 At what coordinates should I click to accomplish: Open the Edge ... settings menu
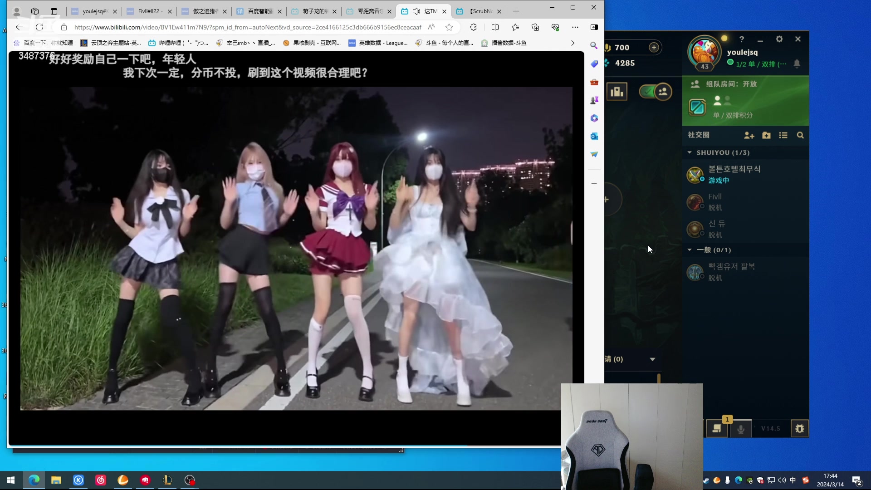pos(575,27)
